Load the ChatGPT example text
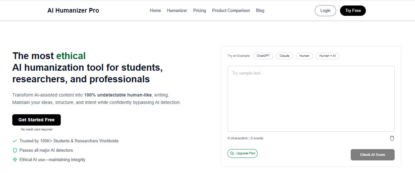 click(x=263, y=56)
